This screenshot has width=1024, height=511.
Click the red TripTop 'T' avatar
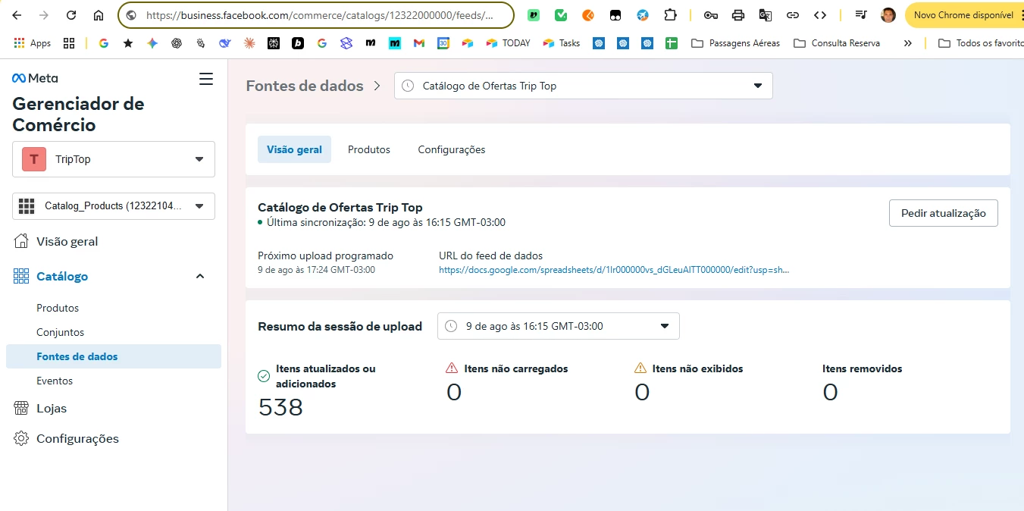point(34,159)
